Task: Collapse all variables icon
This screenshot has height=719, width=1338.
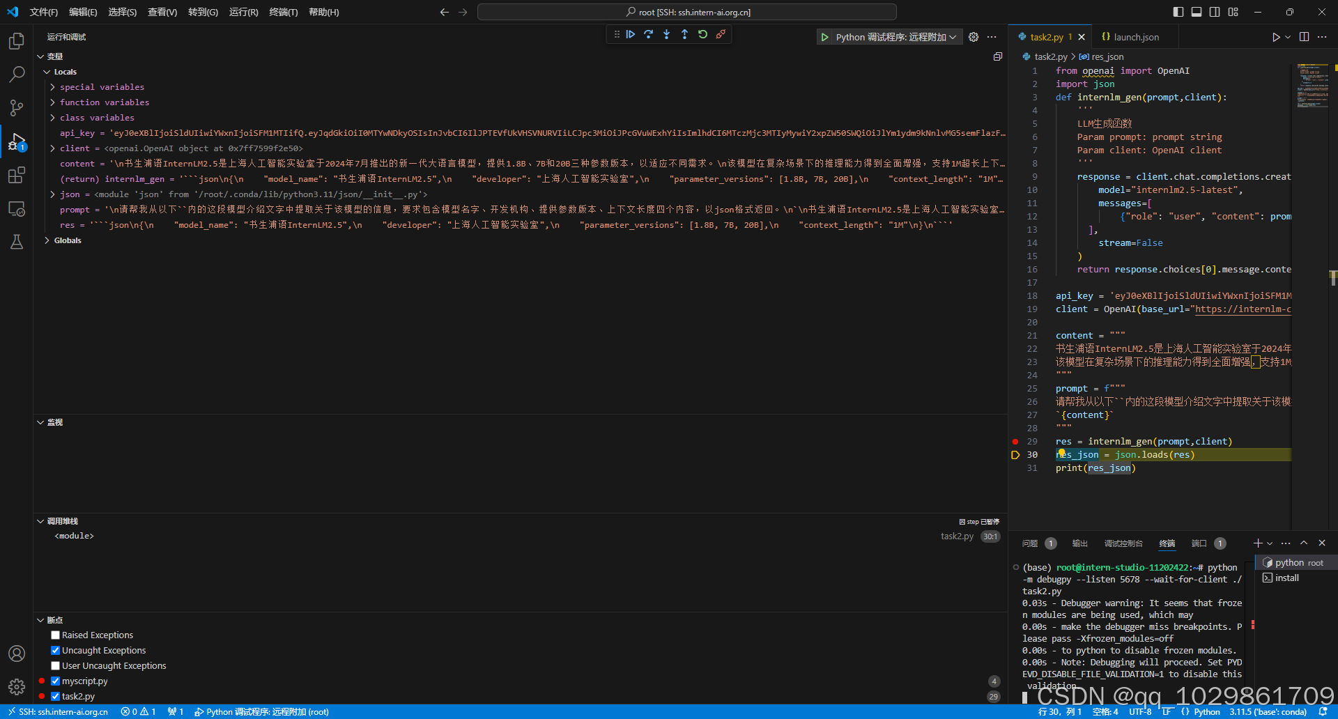Action: pos(998,56)
